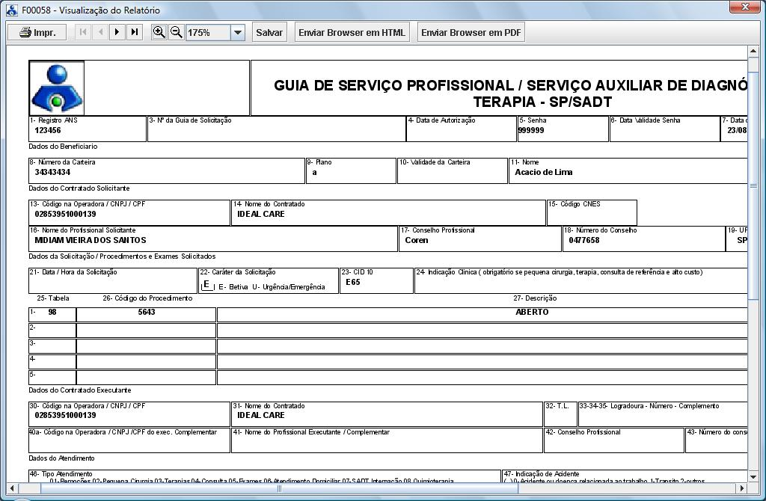The width and height of the screenshot is (766, 501).
Task: Click the 24- Indicação Clínica label
Action: (560, 272)
